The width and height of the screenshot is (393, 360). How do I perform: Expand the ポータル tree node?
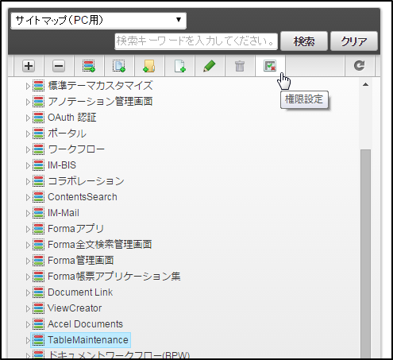(28, 134)
